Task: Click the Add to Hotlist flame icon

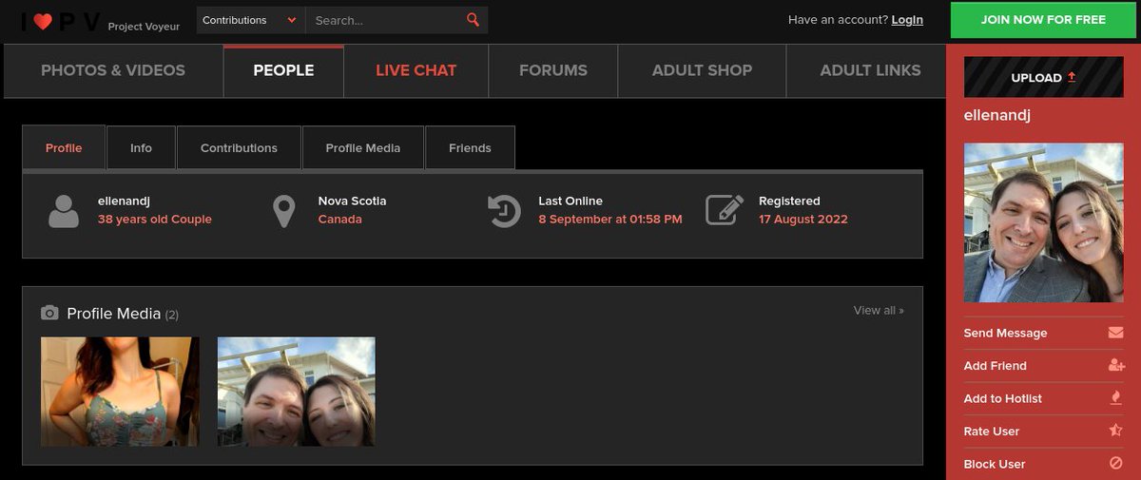Action: [1116, 398]
